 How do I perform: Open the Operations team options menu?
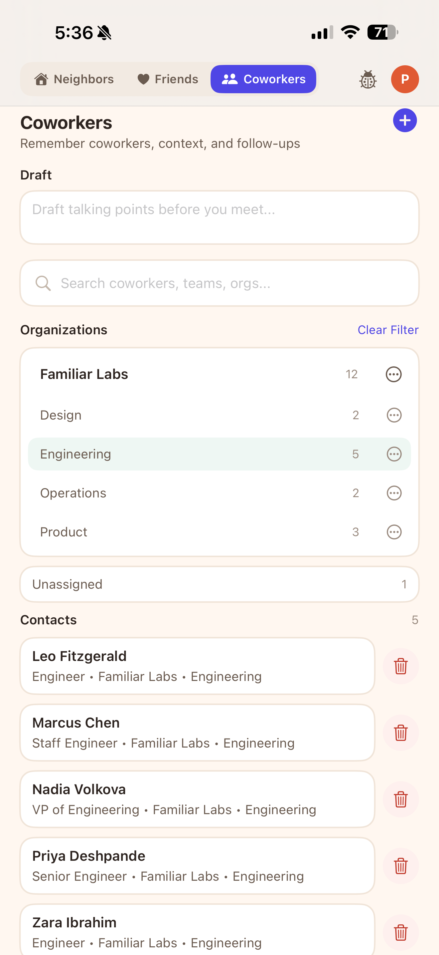click(x=393, y=493)
